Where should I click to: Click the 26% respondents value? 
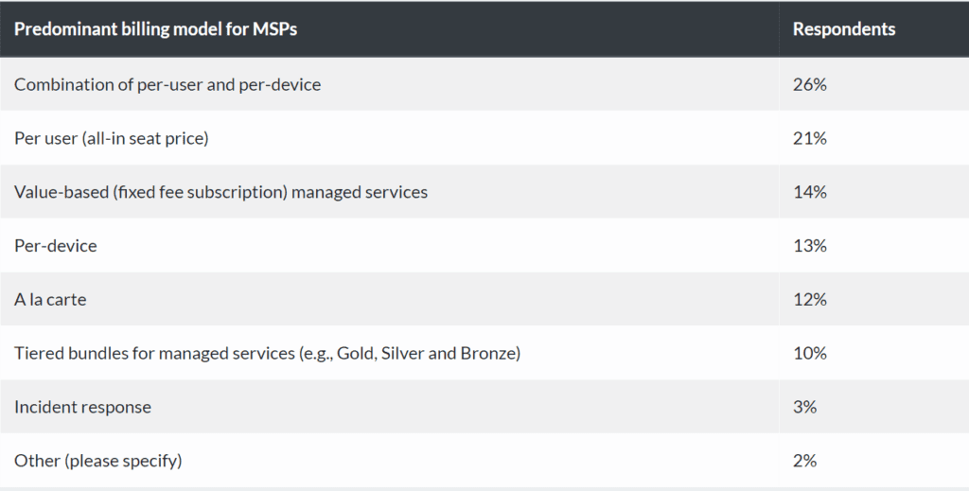point(810,84)
